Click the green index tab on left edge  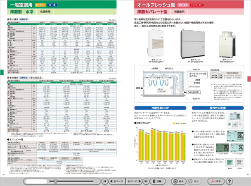[x=2, y=72]
